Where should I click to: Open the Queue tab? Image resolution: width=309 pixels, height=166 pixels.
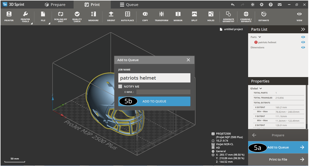[x=129, y=5]
